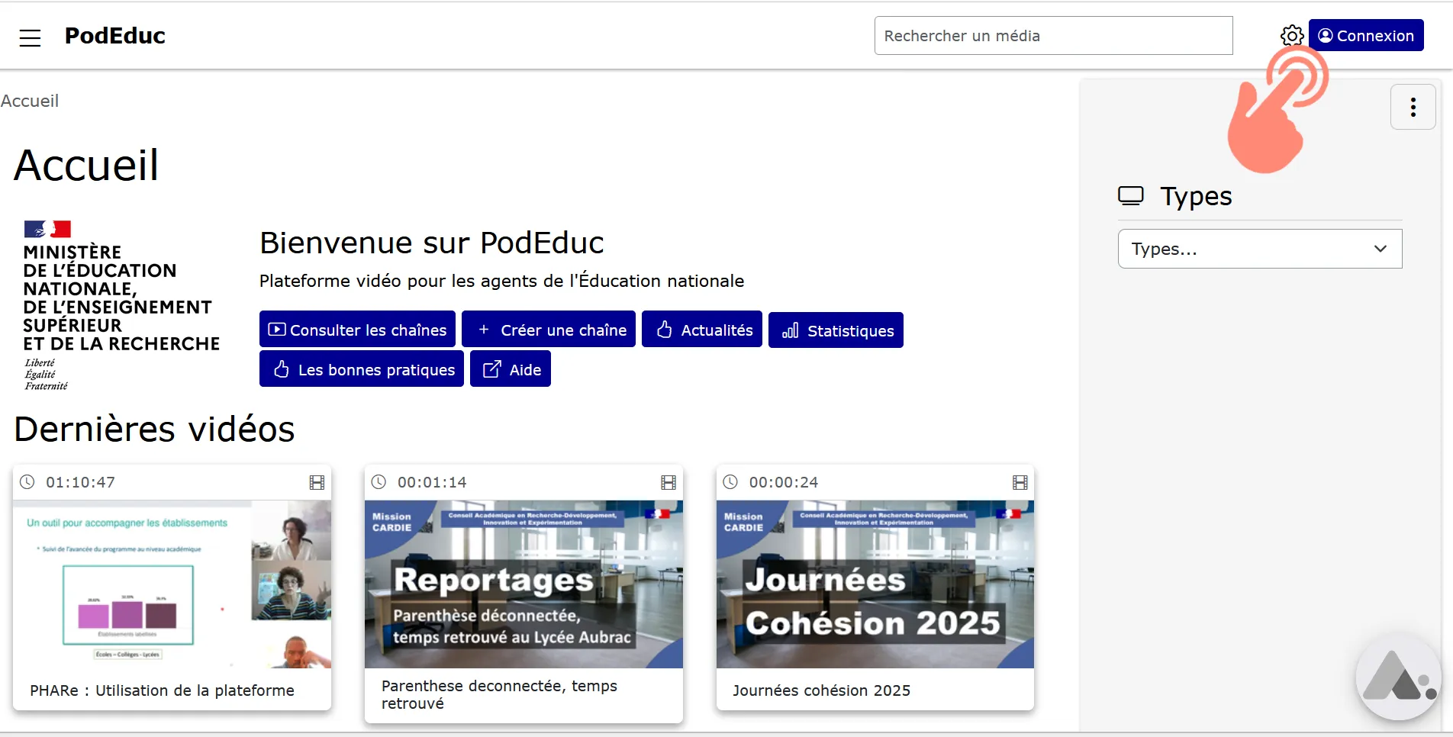
Task: Open Les bonnes pratiques
Action: point(362,369)
